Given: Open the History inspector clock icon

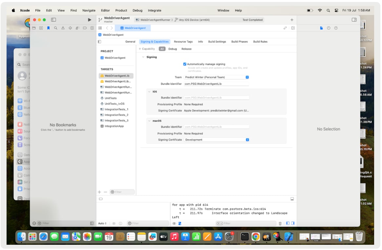Looking at the screenshot, I should coord(329,28).
